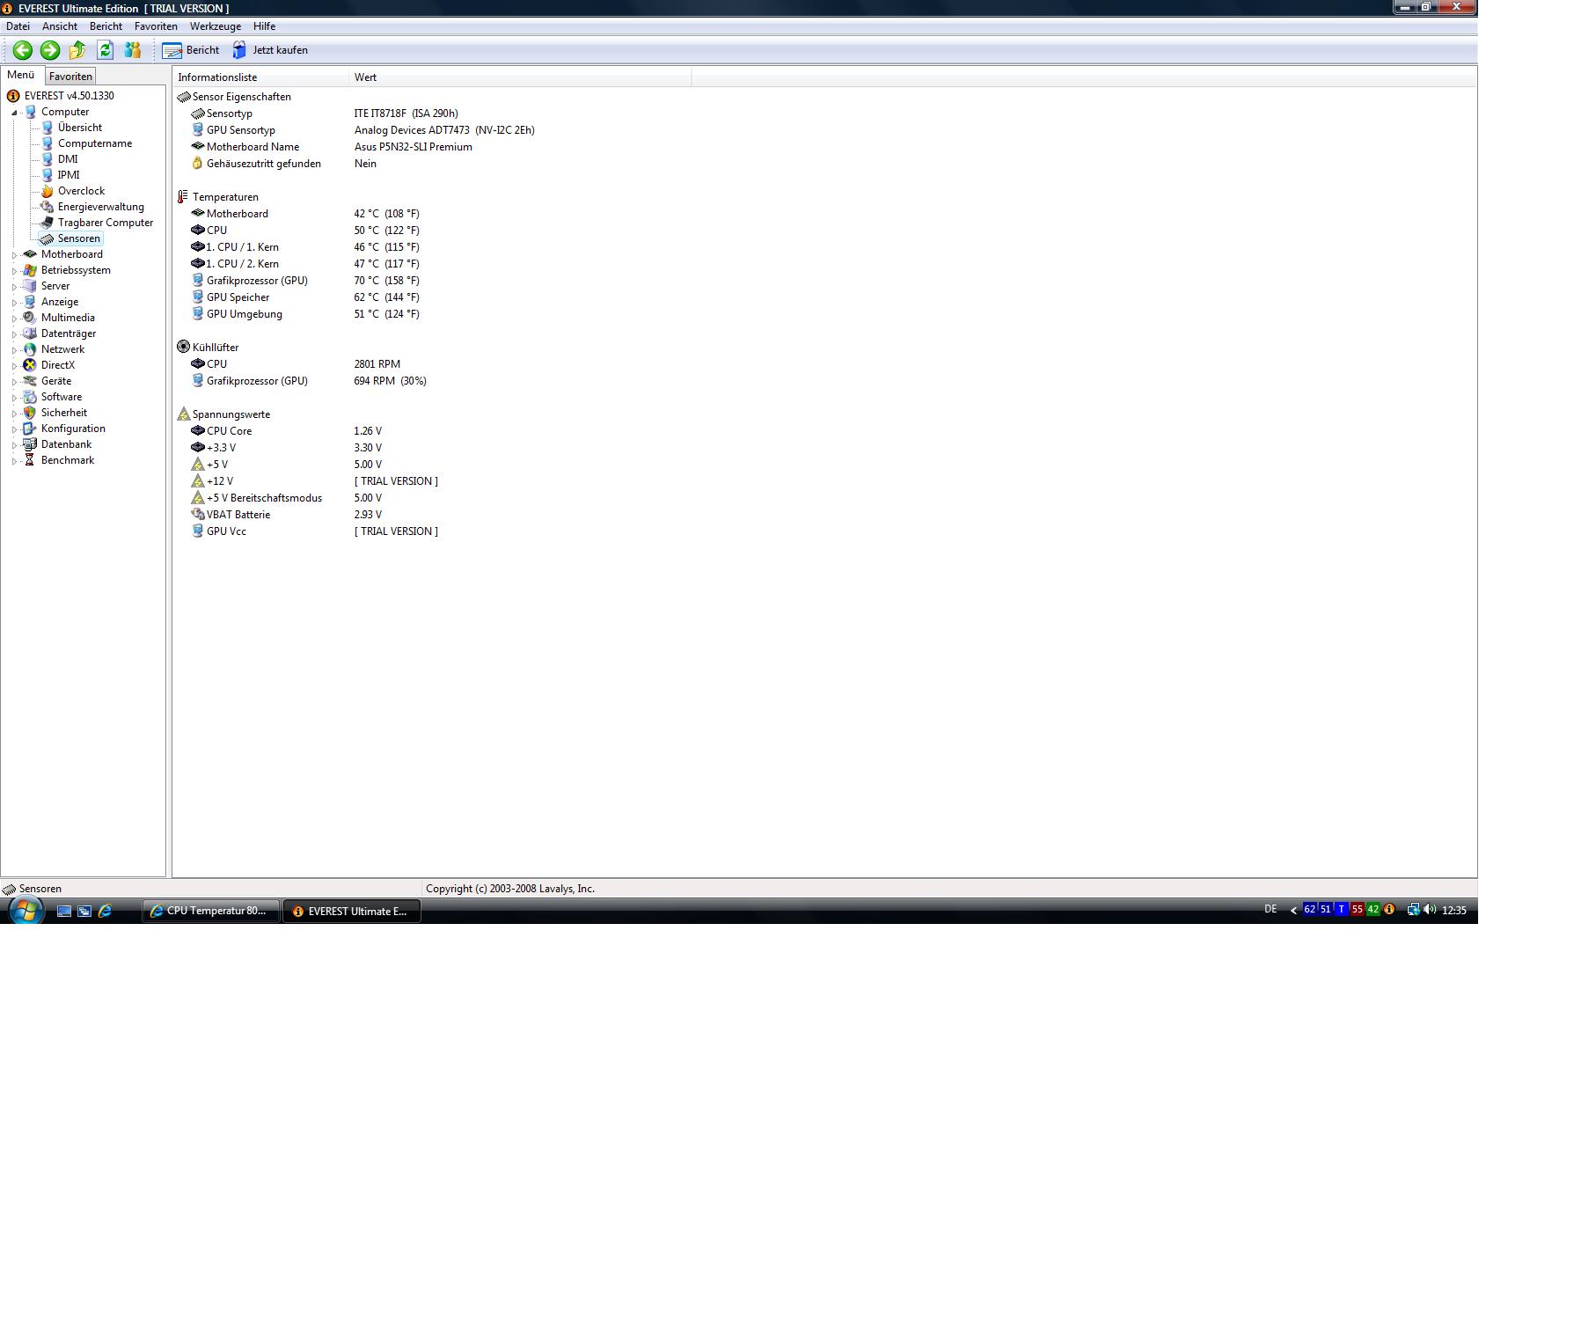Click the EVEREST v4.50.1330 root node
This screenshot has height=1341, width=1574.
tap(69, 96)
